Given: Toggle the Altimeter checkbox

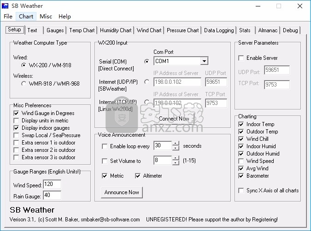Looking at the screenshot, I should (138, 176).
